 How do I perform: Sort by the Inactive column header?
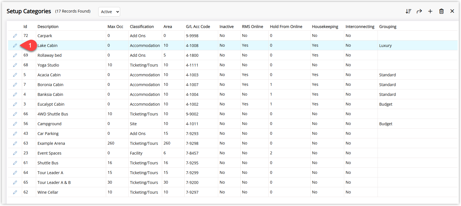(x=227, y=27)
